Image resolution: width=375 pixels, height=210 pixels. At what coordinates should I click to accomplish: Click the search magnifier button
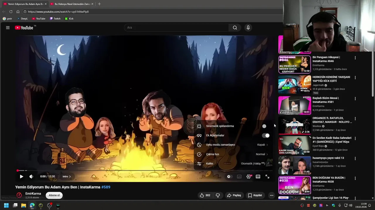point(235,28)
